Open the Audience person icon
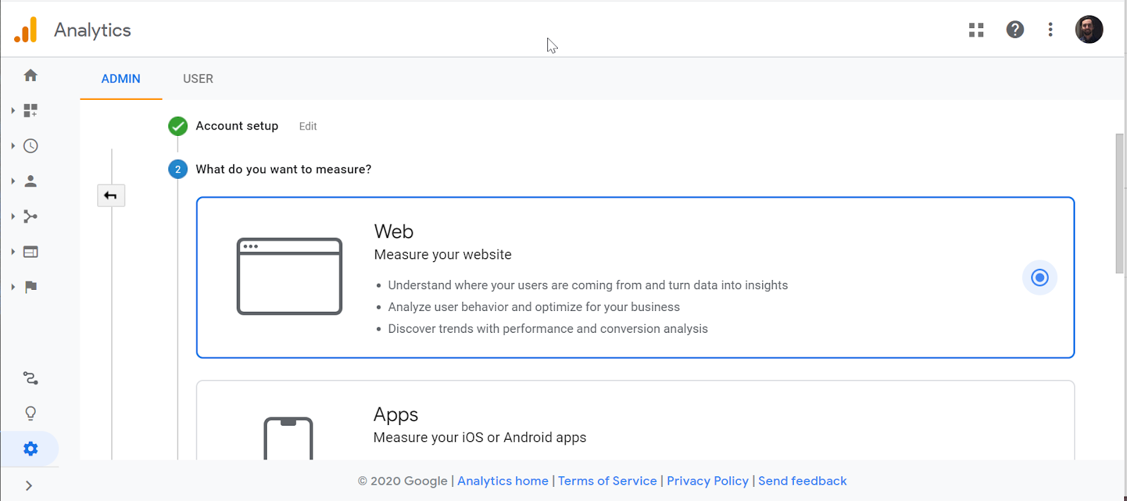Viewport: 1127px width, 501px height. 30,181
